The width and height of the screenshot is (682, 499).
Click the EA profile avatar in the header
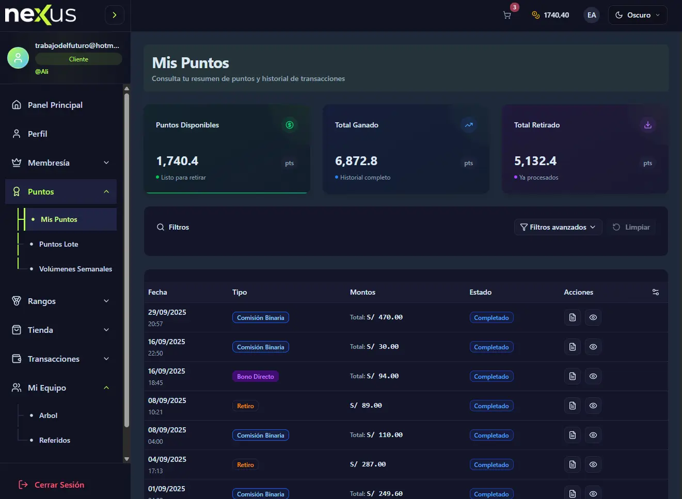click(592, 15)
